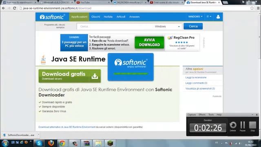261x147 pixels.
Task: Click the Cerca search button
Action: click(193, 26)
